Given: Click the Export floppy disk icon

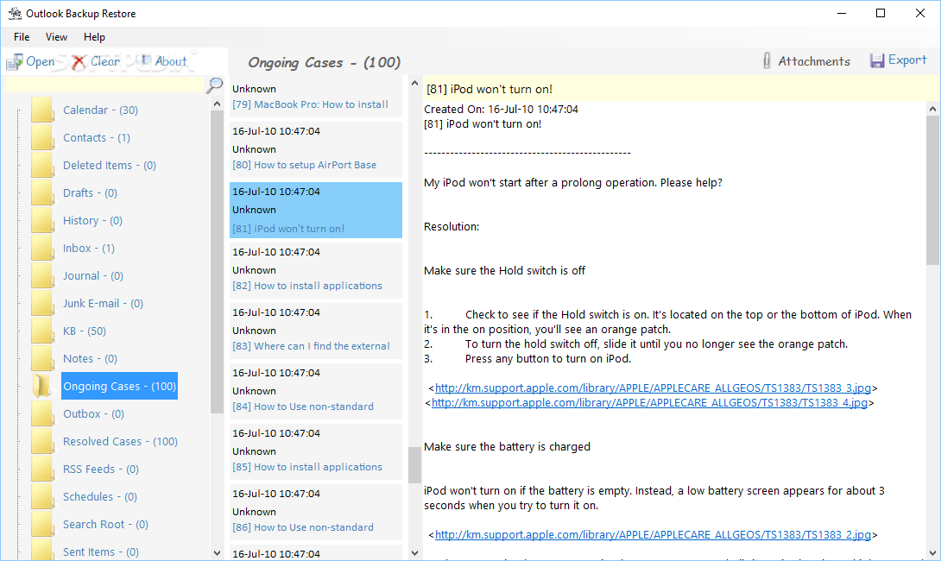Looking at the screenshot, I should pyautogui.click(x=877, y=60).
